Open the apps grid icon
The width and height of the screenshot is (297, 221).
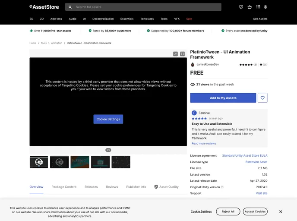pos(258,7)
